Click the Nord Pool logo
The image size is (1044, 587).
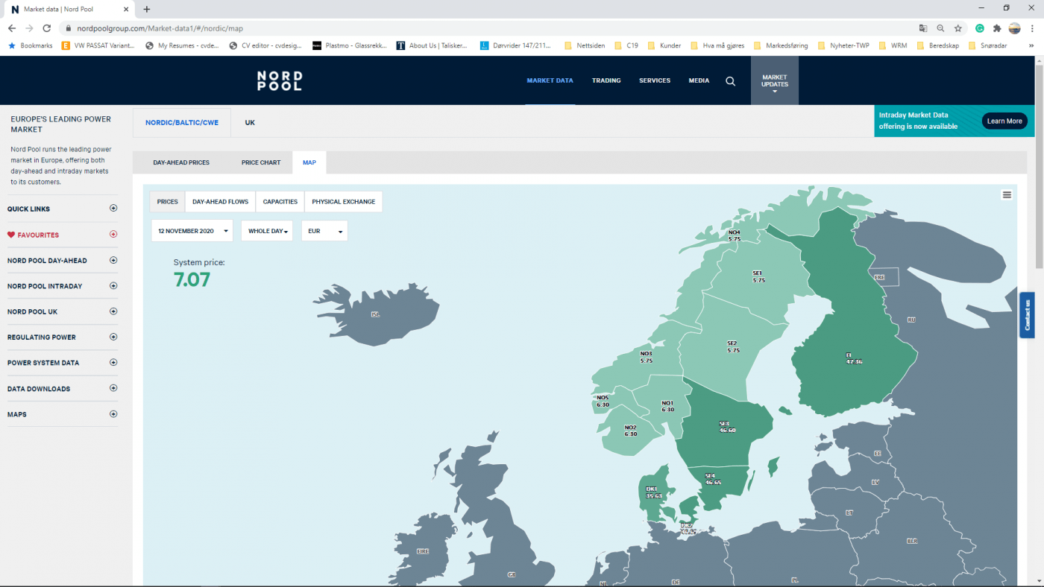coord(280,80)
